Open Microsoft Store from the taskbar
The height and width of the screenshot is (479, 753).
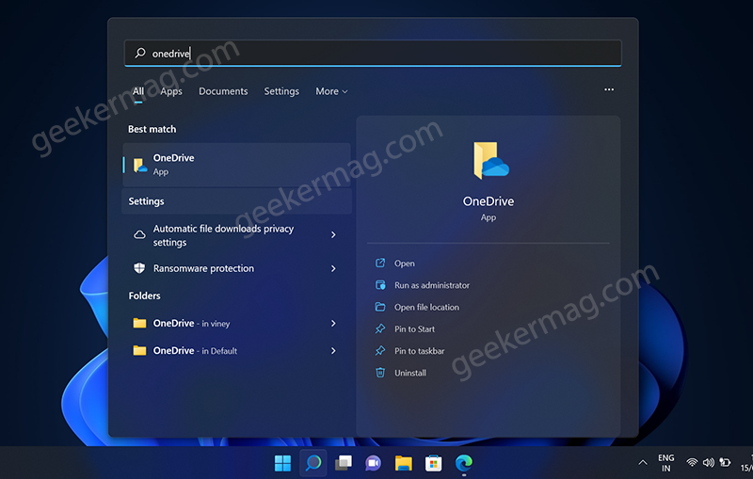[434, 463]
